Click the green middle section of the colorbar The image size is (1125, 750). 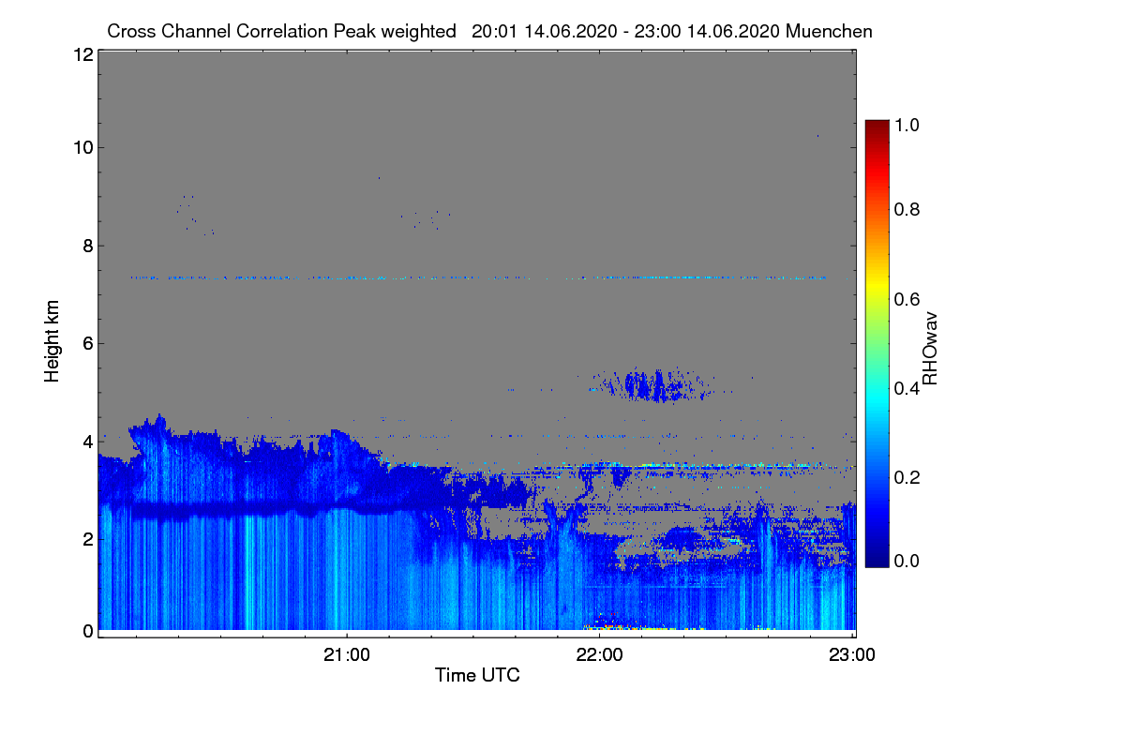tap(877, 344)
